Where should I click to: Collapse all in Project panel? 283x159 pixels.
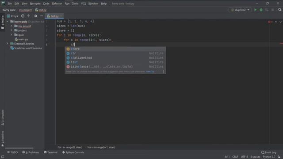click(x=28, y=16)
